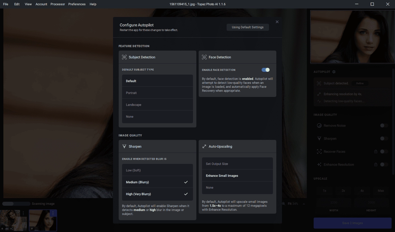Select the second image thumbnail
This screenshot has height=232, width=395.
[43, 220]
